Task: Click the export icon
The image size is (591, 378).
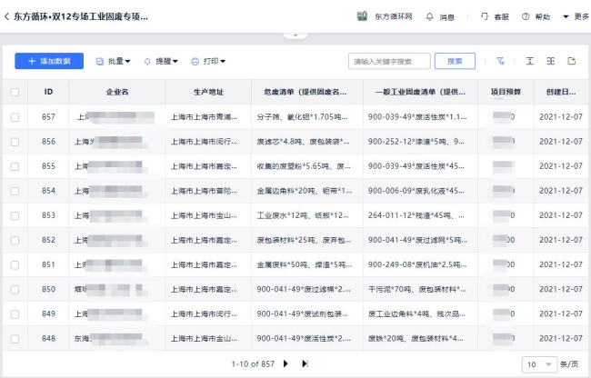Action: (x=572, y=61)
